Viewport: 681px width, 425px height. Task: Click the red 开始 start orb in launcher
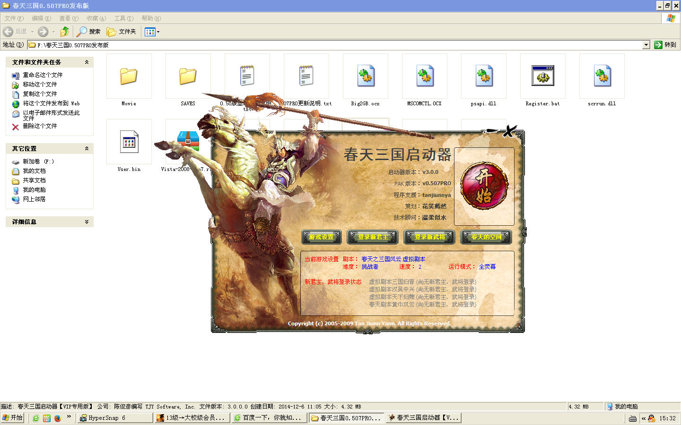(x=484, y=187)
